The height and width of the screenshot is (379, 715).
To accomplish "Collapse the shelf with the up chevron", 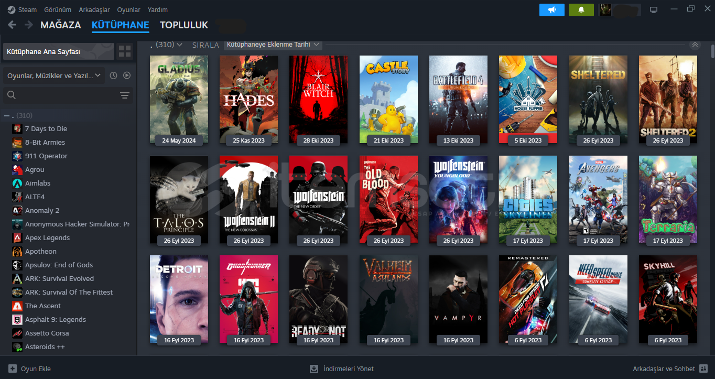I will coord(695,45).
